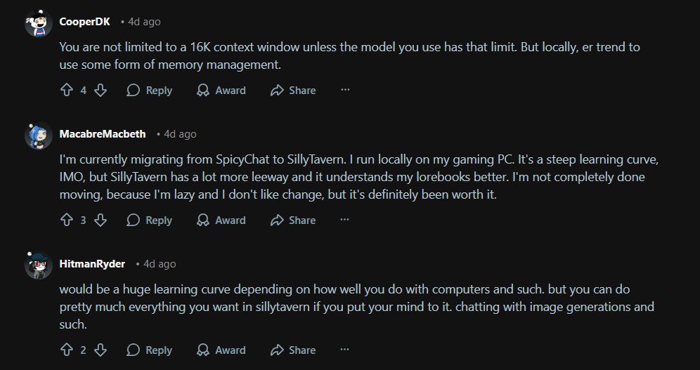Reply to CooperDK's comment

(150, 91)
